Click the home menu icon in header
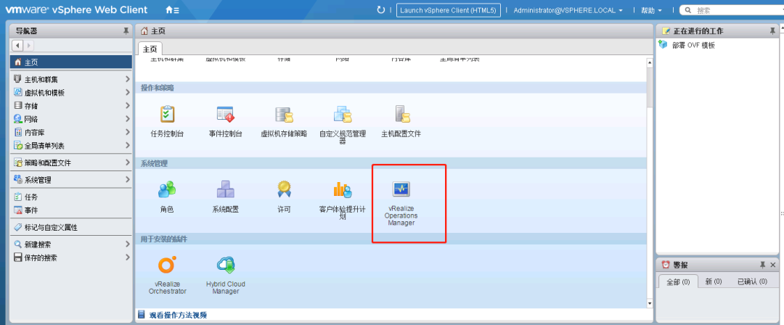Image resolution: width=784 pixels, height=325 pixels. (x=172, y=9)
